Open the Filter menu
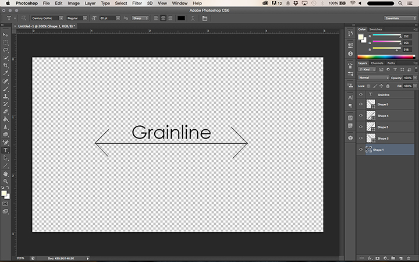The image size is (419, 262). (137, 3)
